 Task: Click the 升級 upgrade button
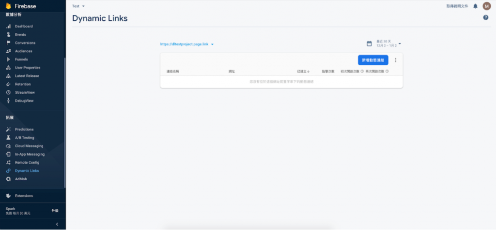(x=55, y=211)
